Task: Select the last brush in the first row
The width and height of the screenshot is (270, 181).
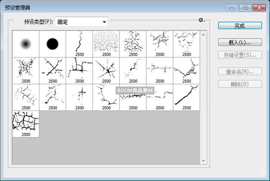Action: 186,43
